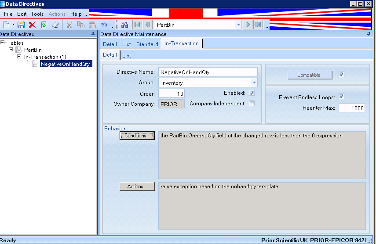Open menu bar overflow arrow next to Help
Viewport: 376px width, 244px height.
pyautogui.click(x=86, y=15)
